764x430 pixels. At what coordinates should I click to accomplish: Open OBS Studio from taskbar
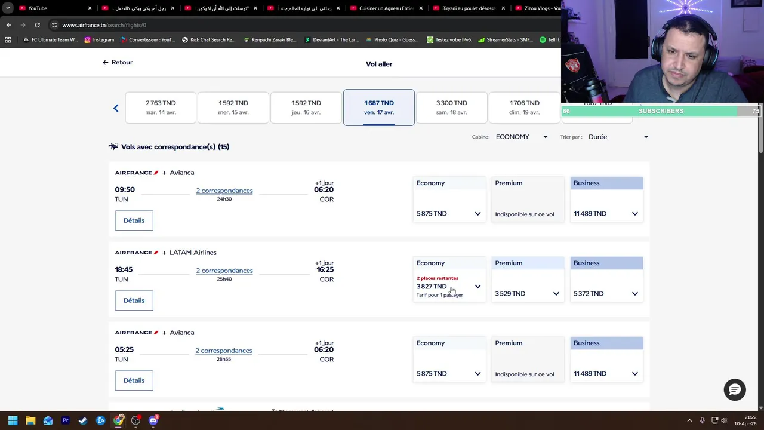135,420
